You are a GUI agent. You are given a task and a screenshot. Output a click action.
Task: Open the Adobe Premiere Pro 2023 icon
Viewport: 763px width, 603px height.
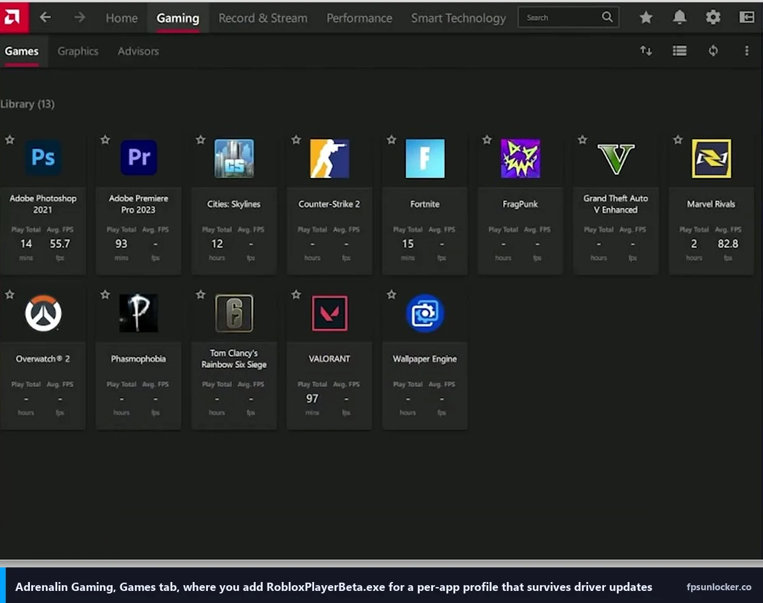[139, 158]
